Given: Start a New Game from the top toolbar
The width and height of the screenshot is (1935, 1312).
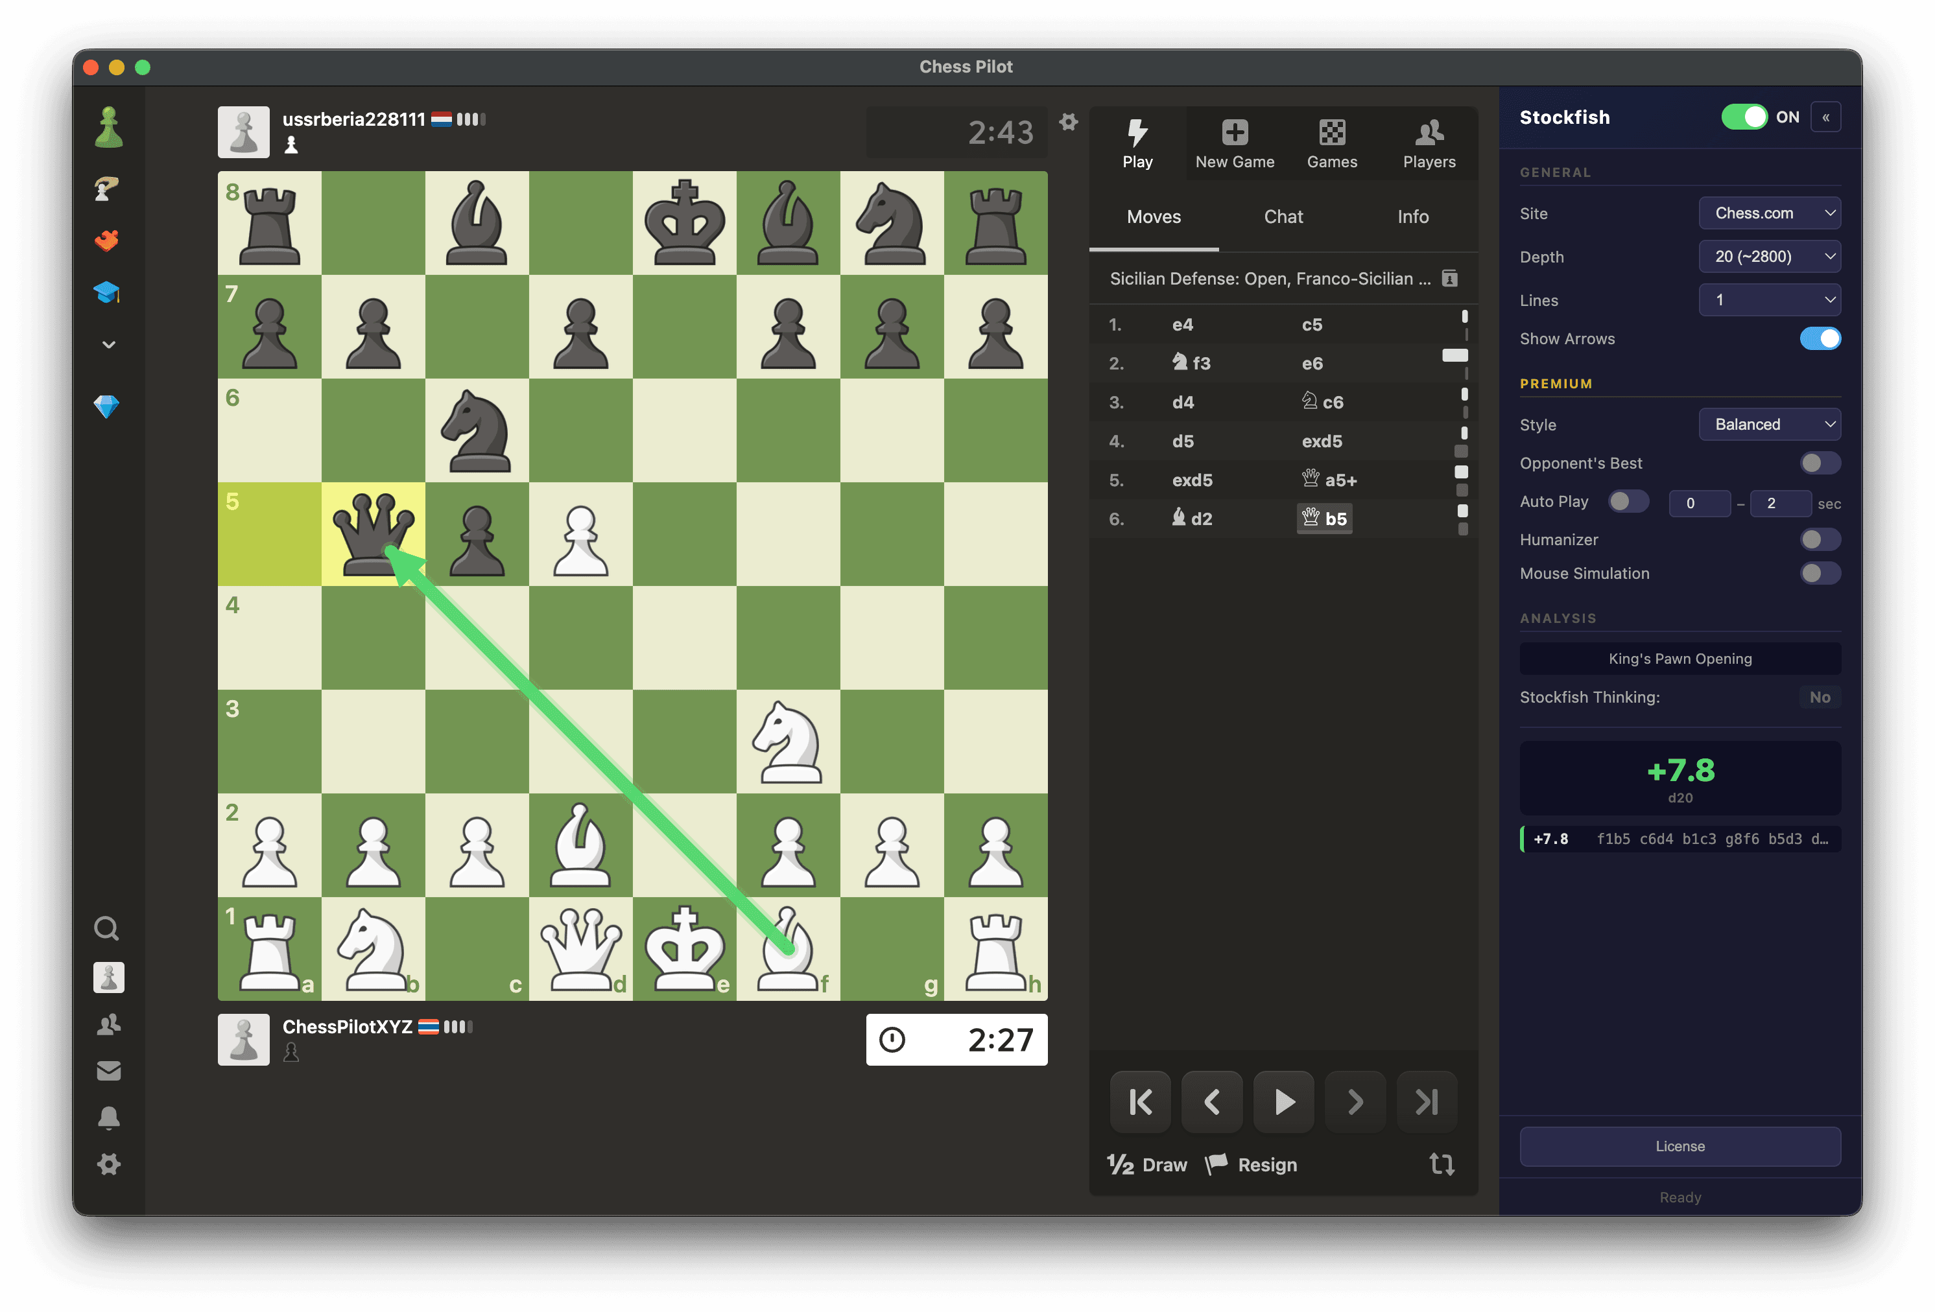Looking at the screenshot, I should pos(1235,143).
